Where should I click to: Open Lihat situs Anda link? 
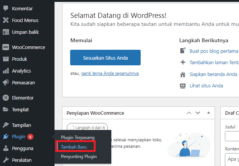(x=206, y=85)
